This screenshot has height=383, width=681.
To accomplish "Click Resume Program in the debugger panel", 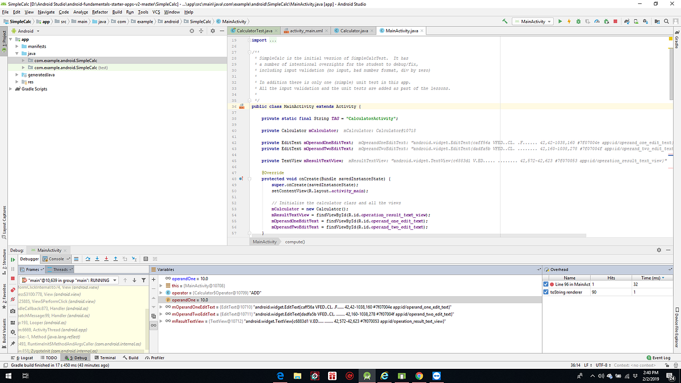I will click(x=12, y=259).
